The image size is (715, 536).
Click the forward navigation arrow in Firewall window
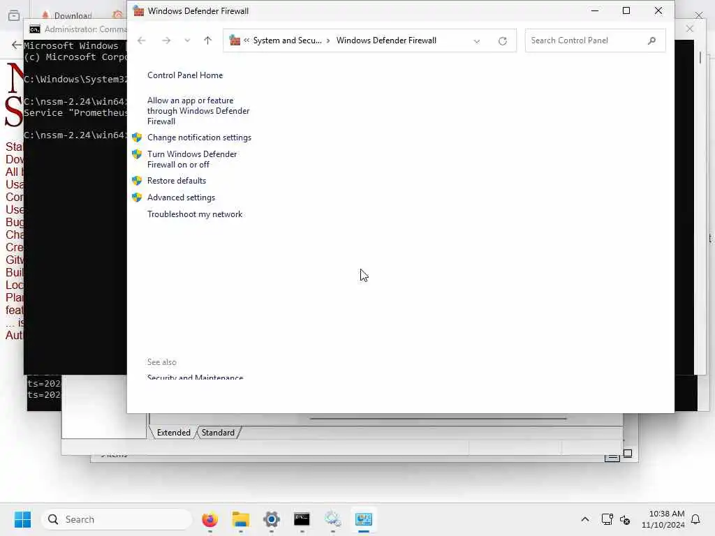(x=166, y=40)
